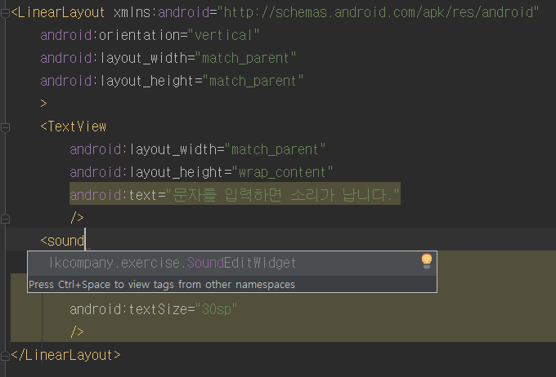Place cursor after the typed sound tag

tap(85, 241)
